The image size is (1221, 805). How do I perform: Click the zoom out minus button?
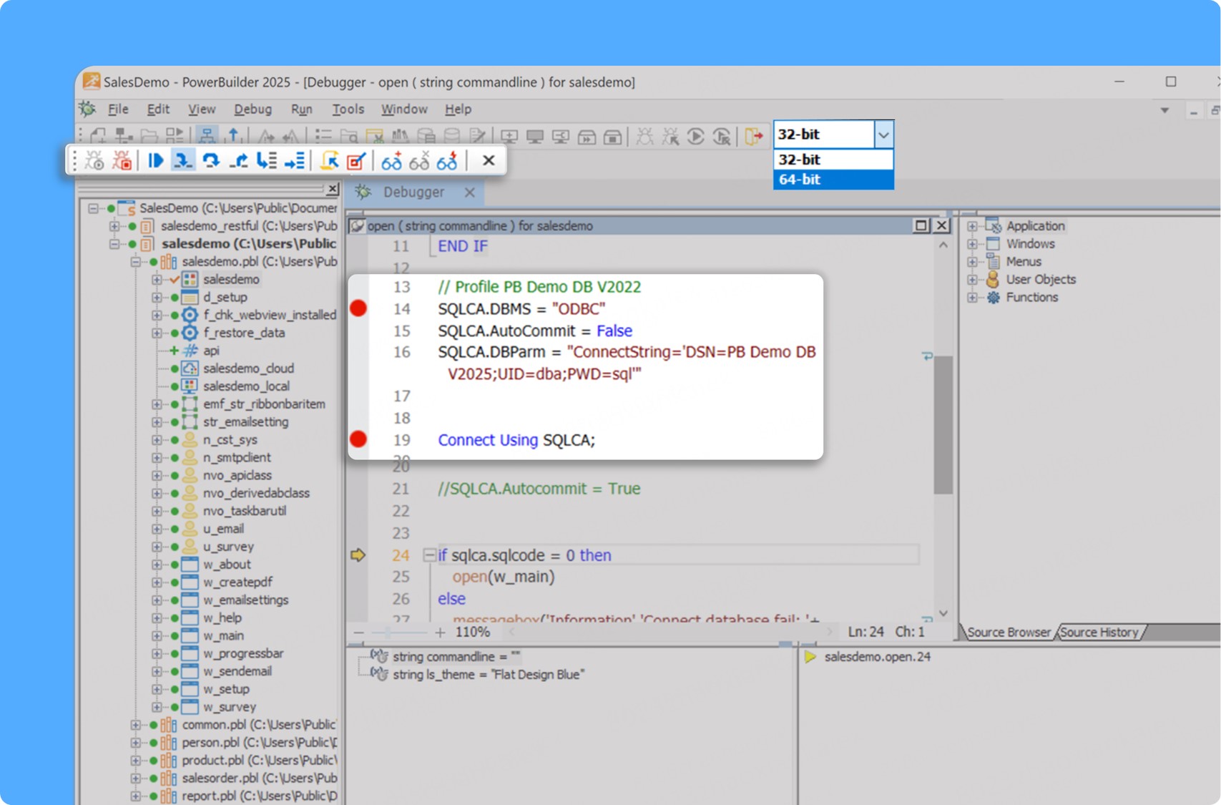point(359,633)
